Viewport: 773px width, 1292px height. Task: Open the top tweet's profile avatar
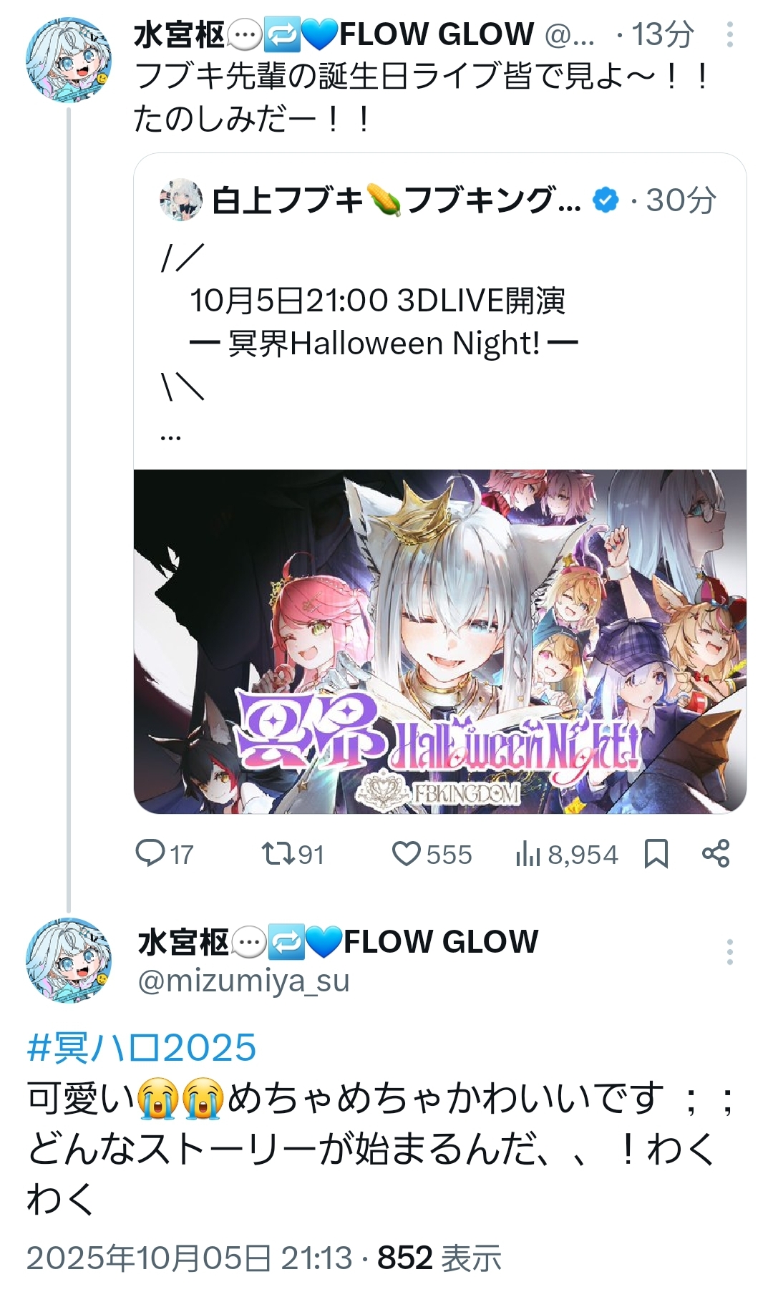click(69, 60)
